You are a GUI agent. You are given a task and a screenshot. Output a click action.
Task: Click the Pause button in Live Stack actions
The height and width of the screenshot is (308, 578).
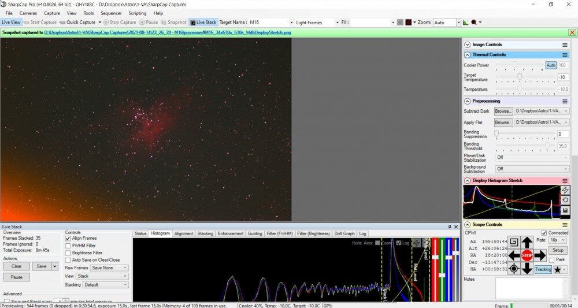tap(17, 277)
